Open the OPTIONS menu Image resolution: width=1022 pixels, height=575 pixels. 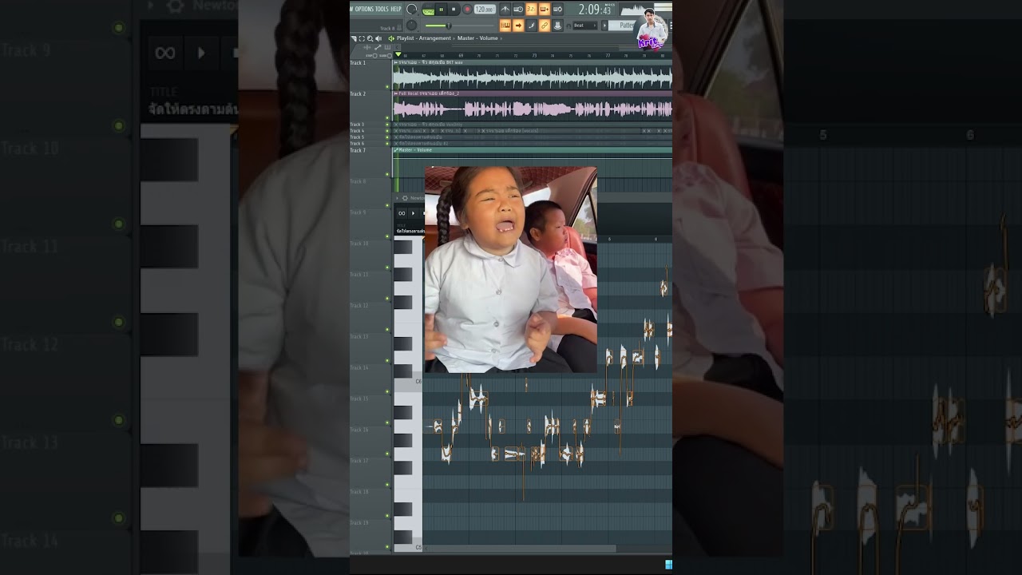[x=365, y=9]
